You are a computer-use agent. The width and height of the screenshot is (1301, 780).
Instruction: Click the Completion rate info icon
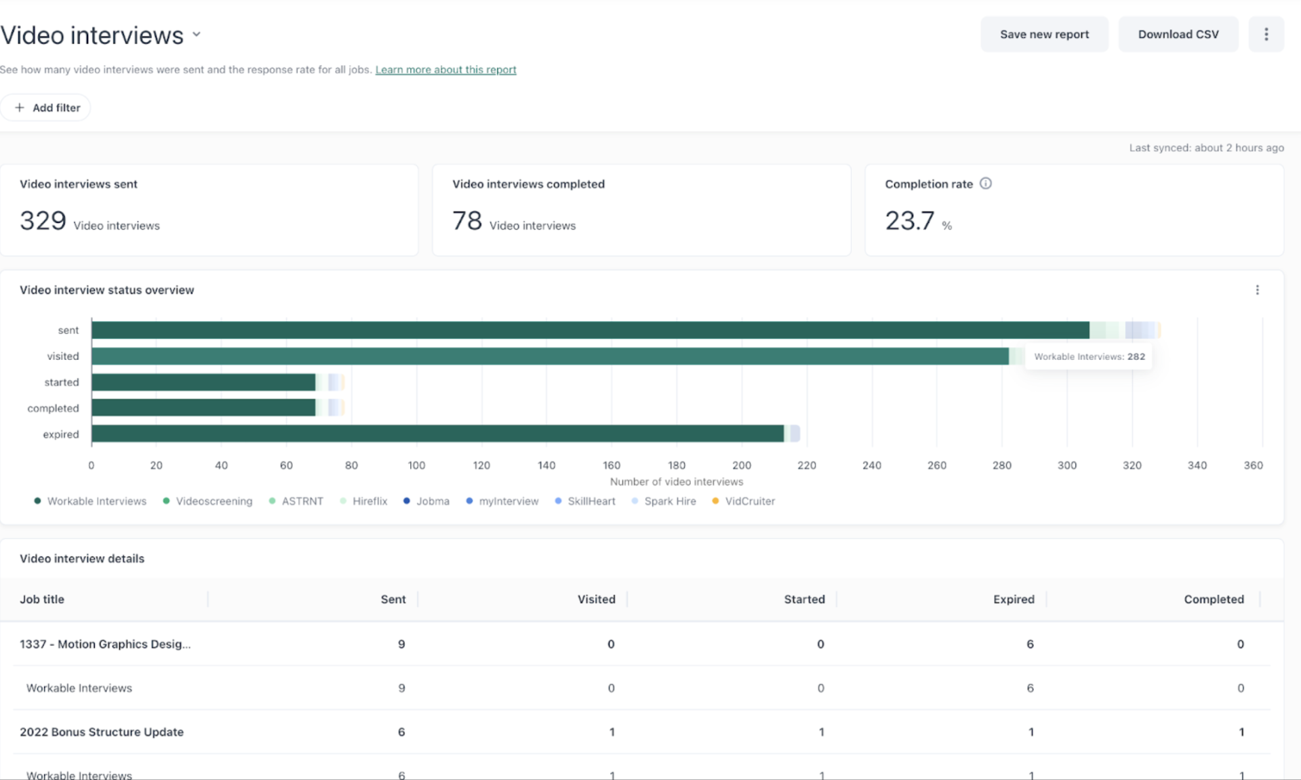[x=985, y=184]
